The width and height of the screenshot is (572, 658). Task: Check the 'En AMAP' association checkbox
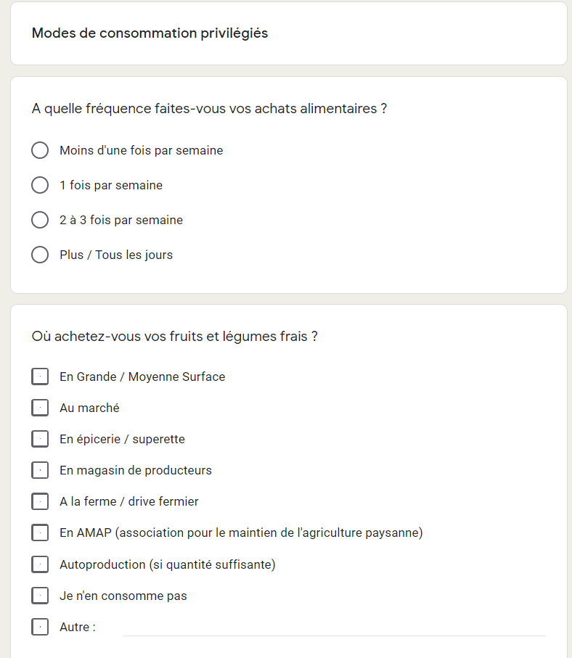(x=40, y=532)
